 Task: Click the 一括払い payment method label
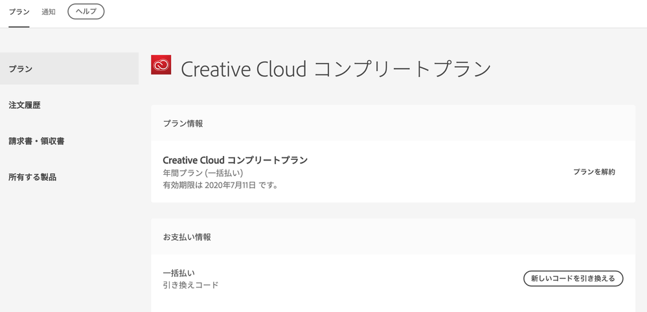(x=179, y=273)
